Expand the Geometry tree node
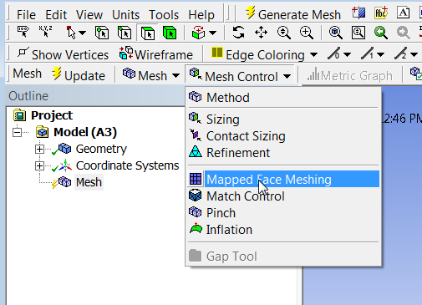This screenshot has width=422, height=305. tap(39, 149)
